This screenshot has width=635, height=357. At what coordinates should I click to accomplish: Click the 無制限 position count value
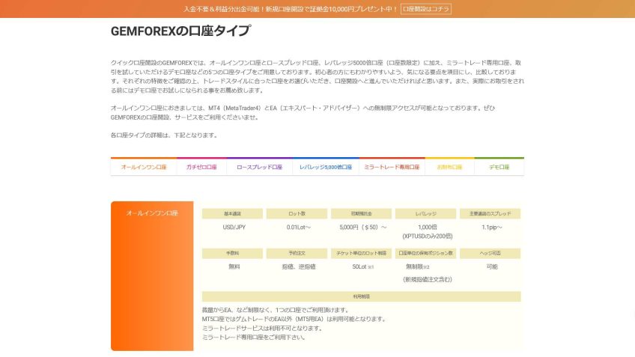tap(416, 266)
